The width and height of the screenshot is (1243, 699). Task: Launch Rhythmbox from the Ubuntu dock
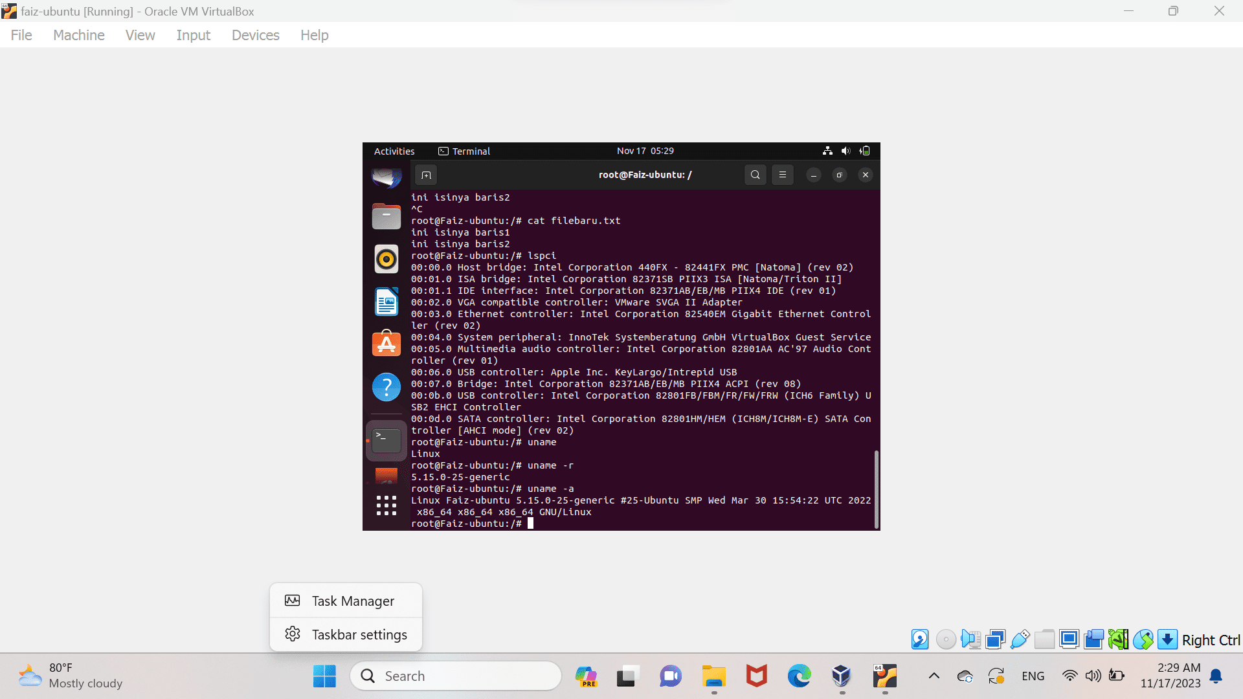[x=386, y=259]
